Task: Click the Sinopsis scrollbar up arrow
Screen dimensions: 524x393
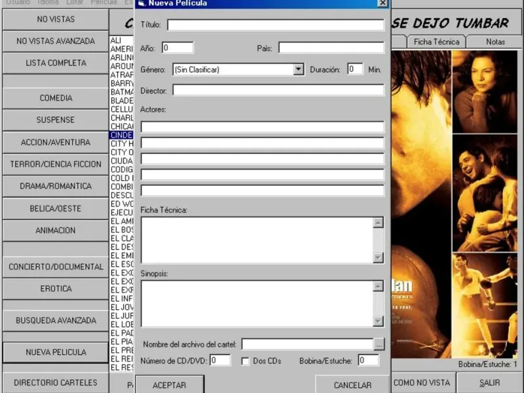Action: pyautogui.click(x=378, y=286)
